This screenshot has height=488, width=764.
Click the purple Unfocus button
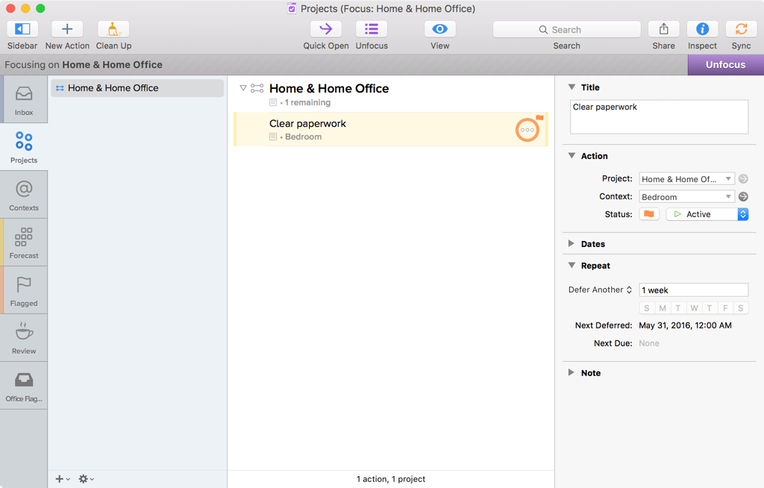coord(725,65)
